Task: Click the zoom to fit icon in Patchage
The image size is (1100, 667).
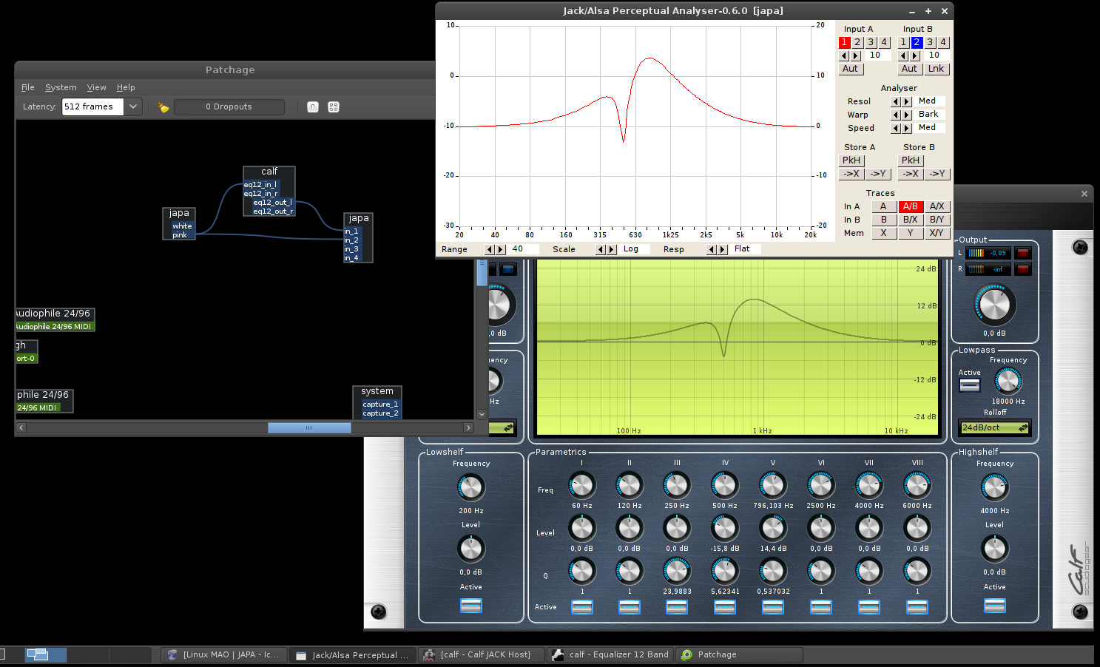Action: pos(334,107)
